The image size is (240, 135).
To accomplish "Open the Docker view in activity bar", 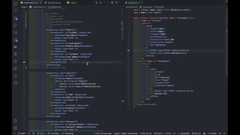I will pos(15,47).
